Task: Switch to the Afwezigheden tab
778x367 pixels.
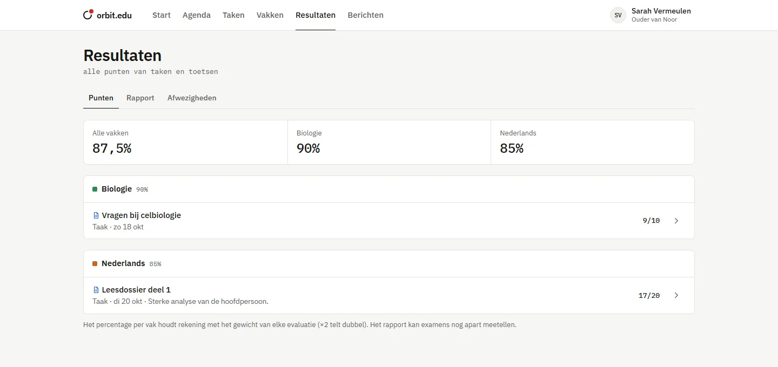Action: 192,98
